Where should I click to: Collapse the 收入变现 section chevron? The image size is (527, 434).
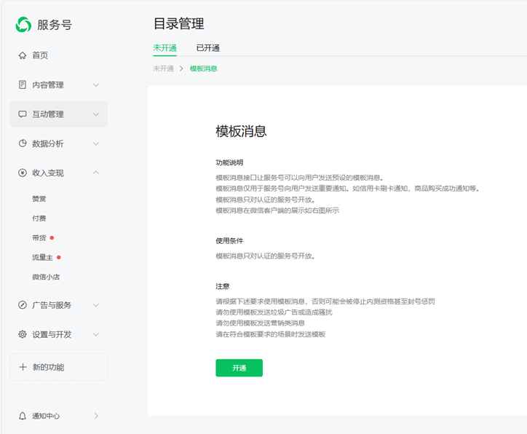(x=96, y=173)
